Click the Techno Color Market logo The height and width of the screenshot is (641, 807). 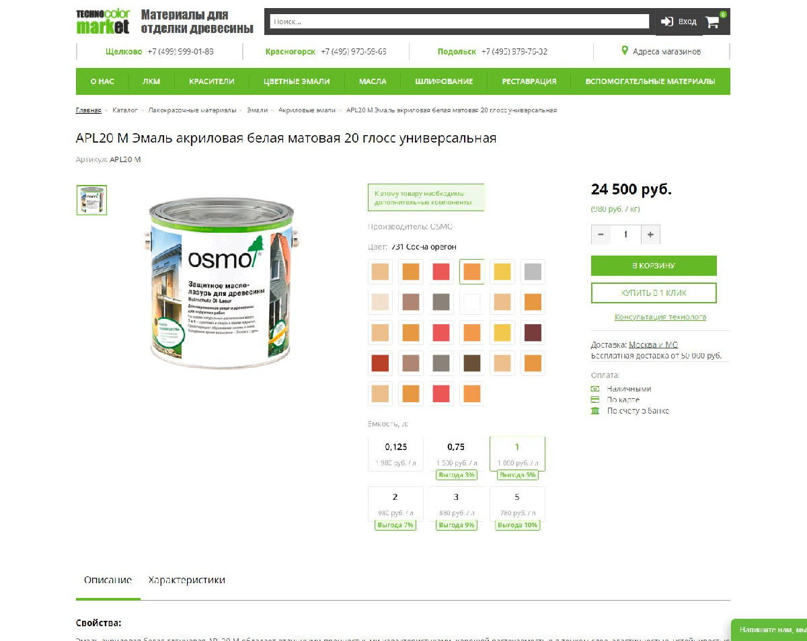(103, 22)
